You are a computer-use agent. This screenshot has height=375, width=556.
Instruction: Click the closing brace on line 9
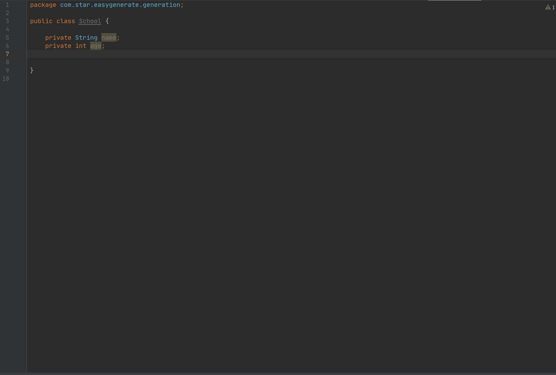pyautogui.click(x=32, y=70)
